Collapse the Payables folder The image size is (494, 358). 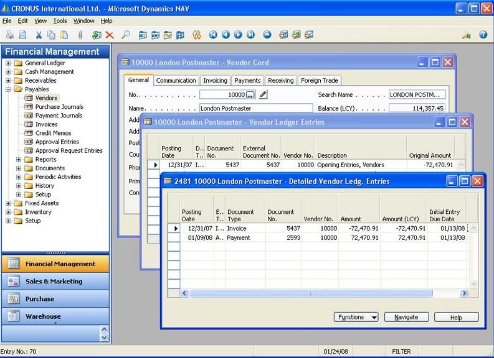point(8,89)
